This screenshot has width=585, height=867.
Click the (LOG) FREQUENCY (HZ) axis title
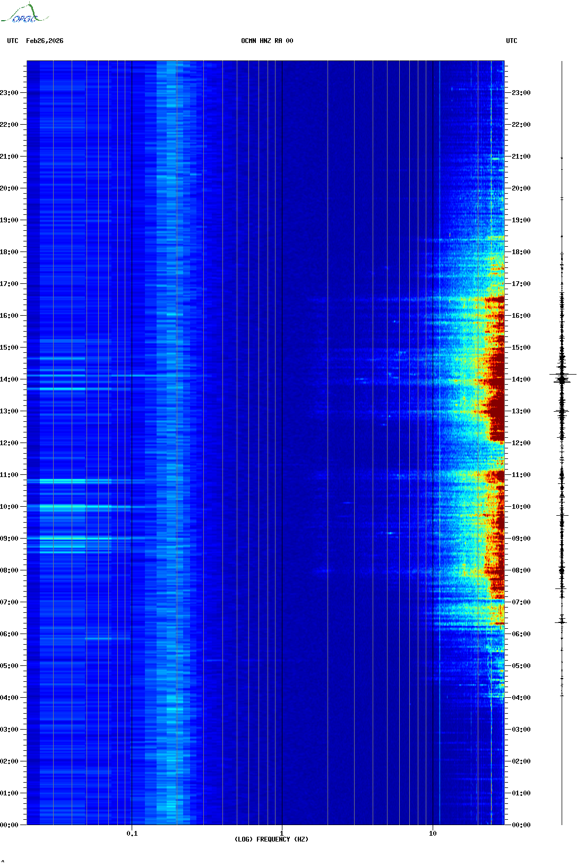point(271,839)
